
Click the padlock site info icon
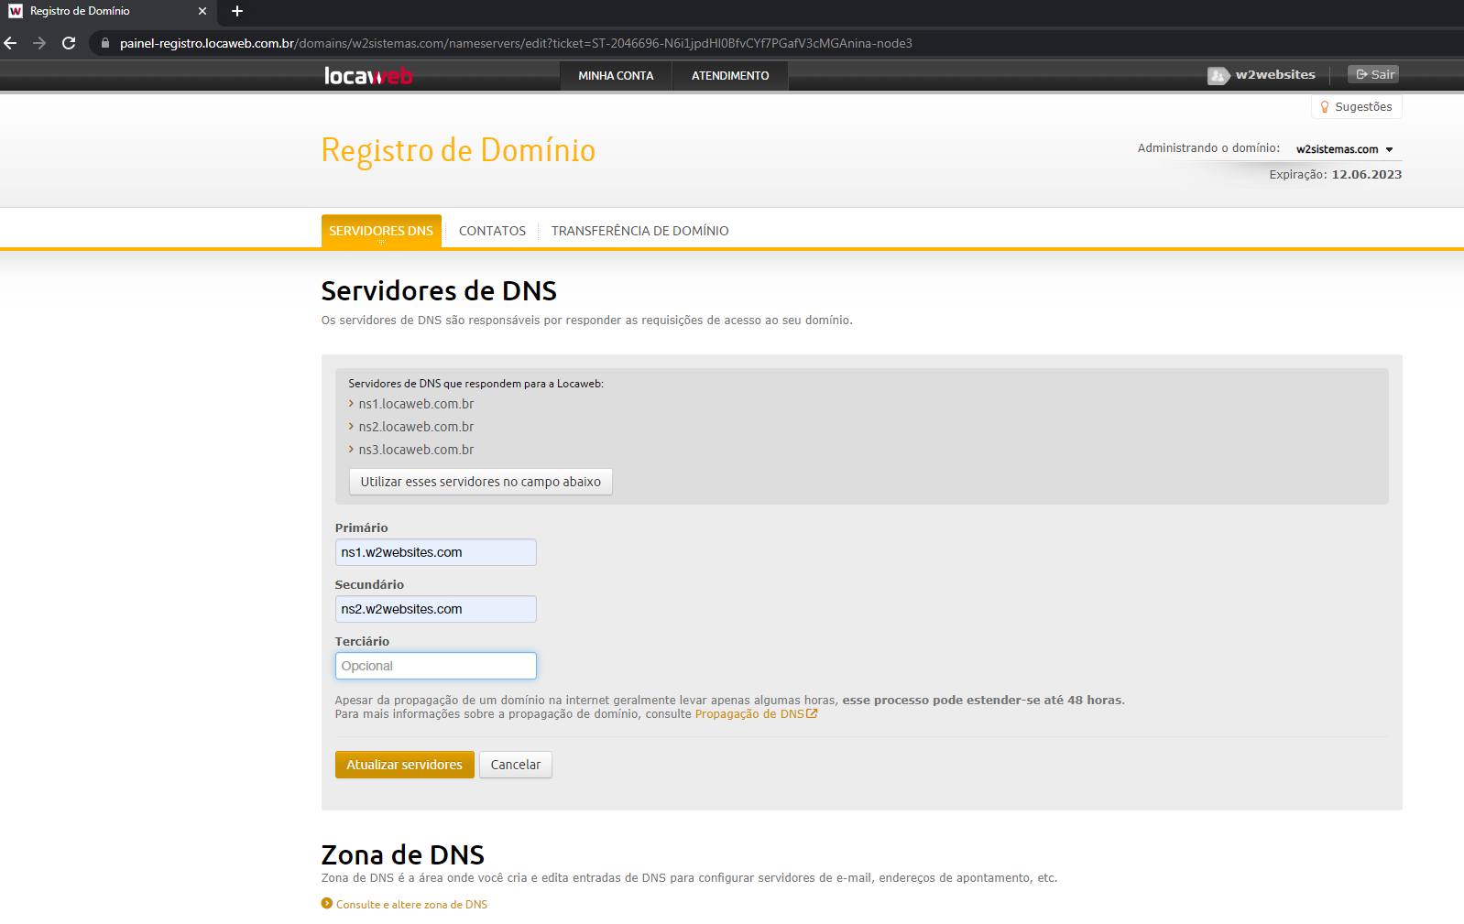pyautogui.click(x=104, y=43)
